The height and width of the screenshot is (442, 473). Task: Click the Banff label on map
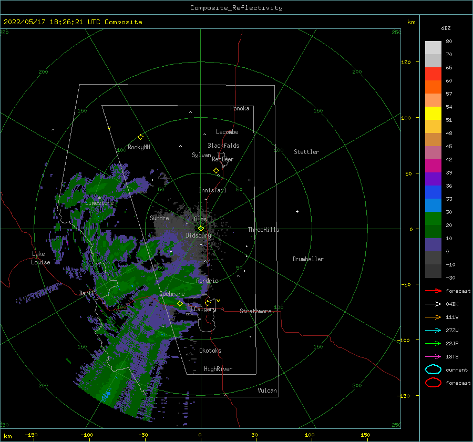point(87,293)
